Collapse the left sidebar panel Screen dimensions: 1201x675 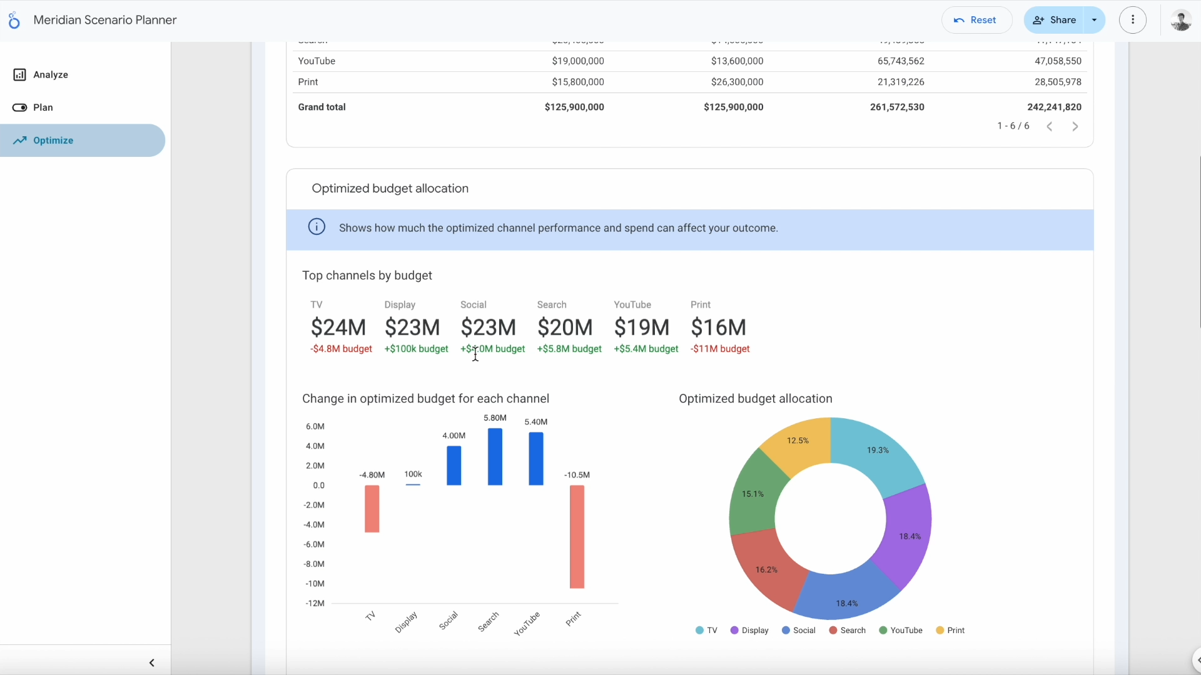click(151, 662)
